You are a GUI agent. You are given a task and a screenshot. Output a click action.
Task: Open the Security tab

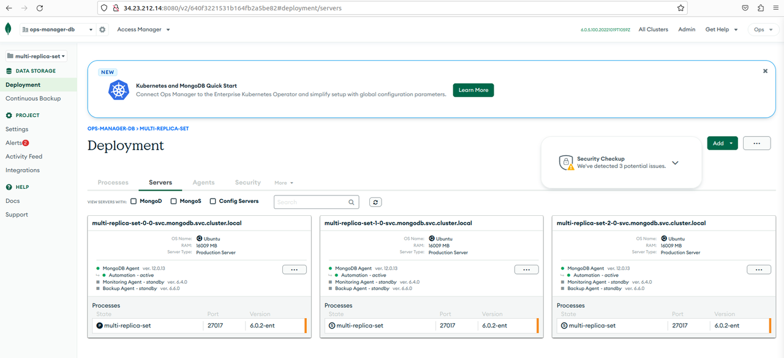(x=248, y=182)
